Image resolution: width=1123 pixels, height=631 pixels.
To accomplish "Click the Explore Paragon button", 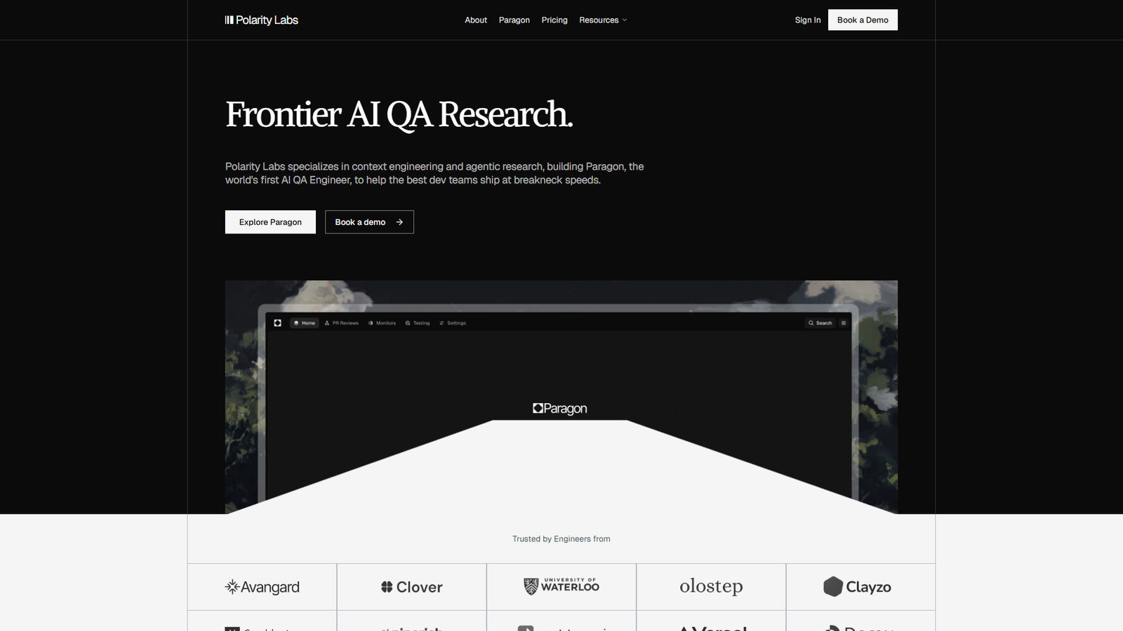I will (270, 222).
